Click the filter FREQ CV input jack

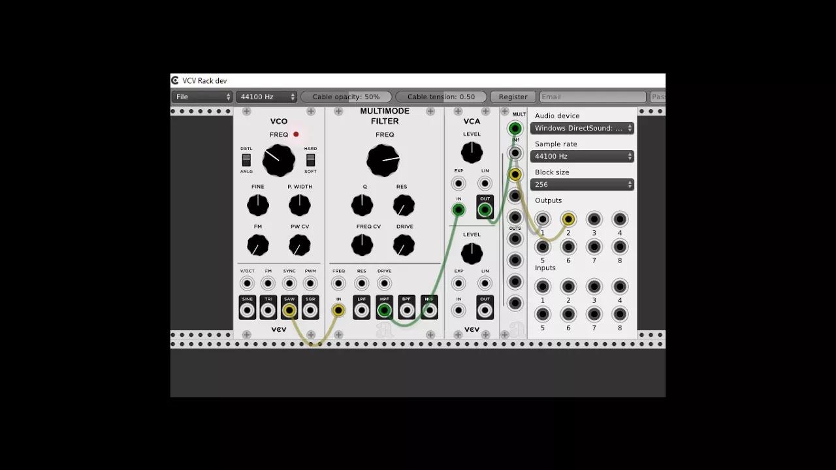point(338,283)
